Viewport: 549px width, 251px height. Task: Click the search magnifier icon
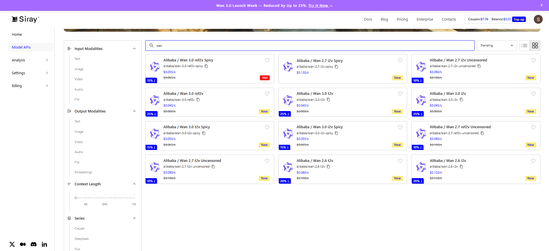tap(152, 45)
